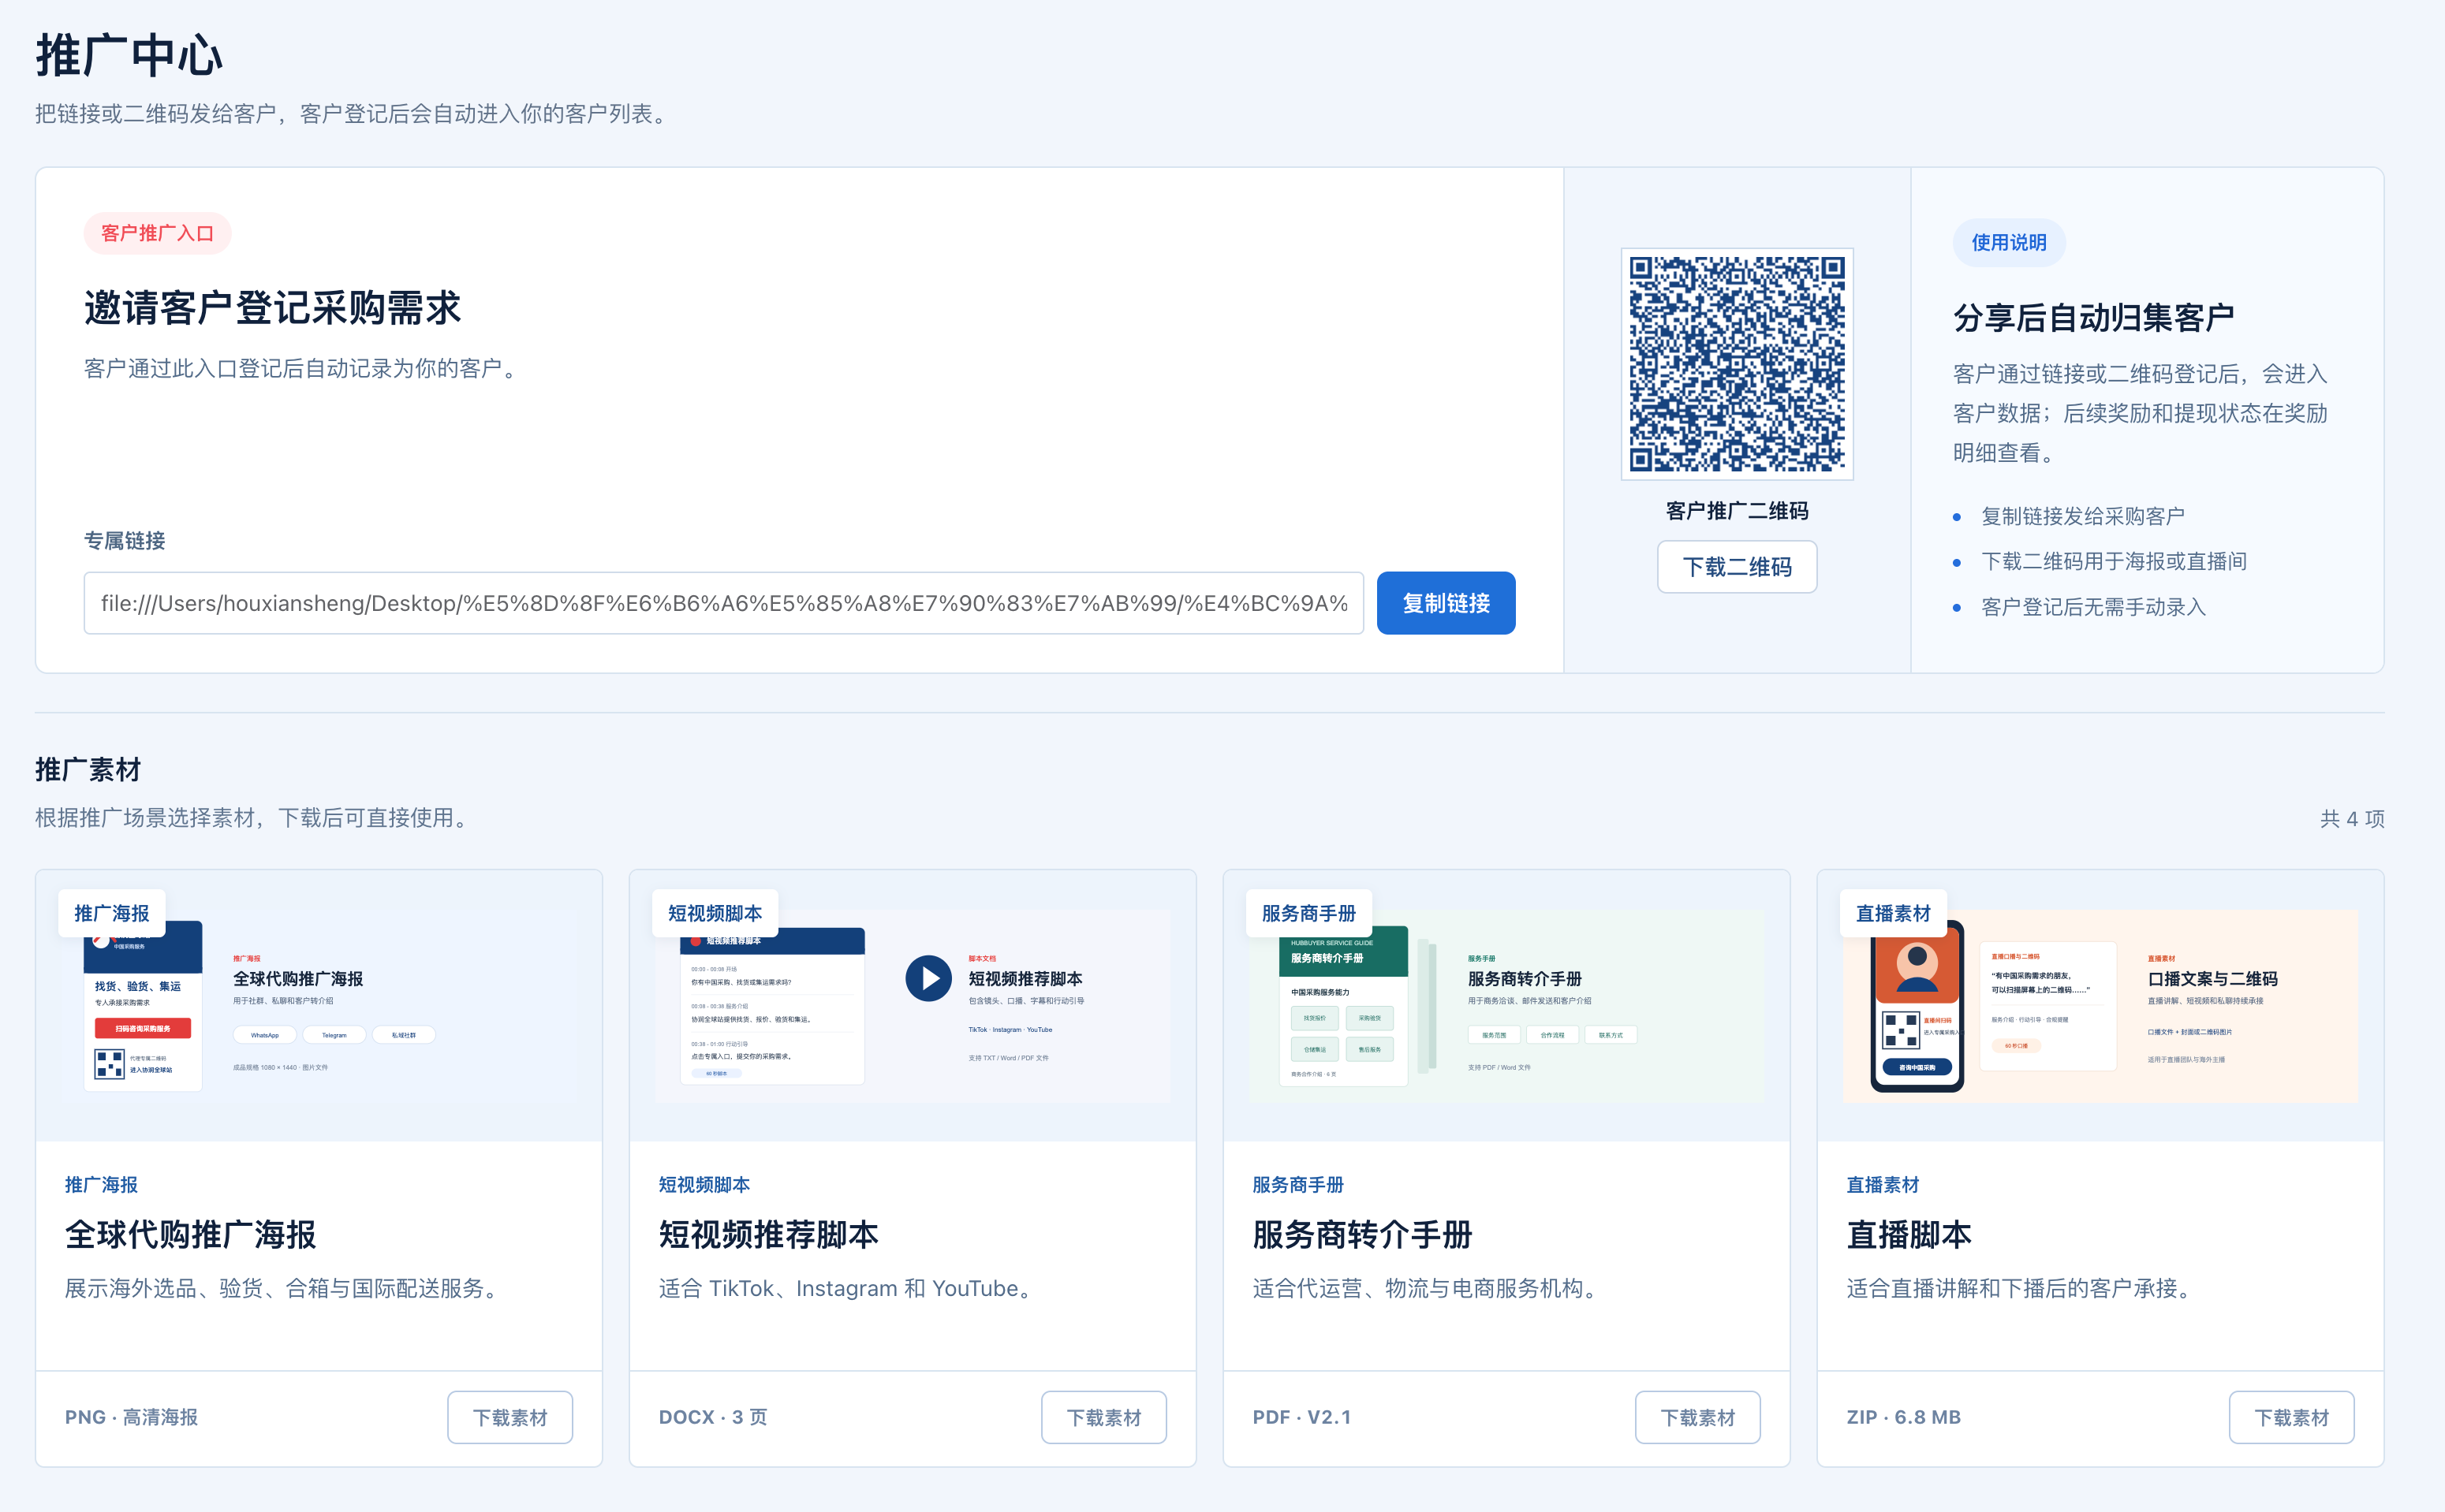
Task: Click the 推广素材 section heading
Action: (88, 769)
